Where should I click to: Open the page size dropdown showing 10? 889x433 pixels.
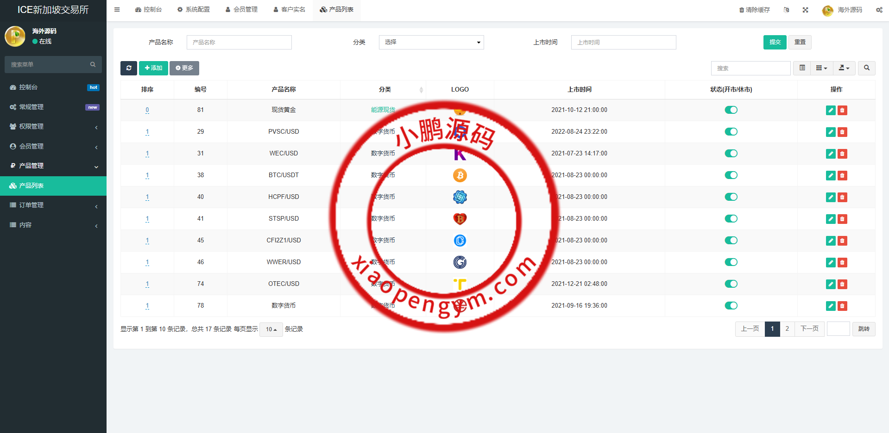tap(271, 329)
